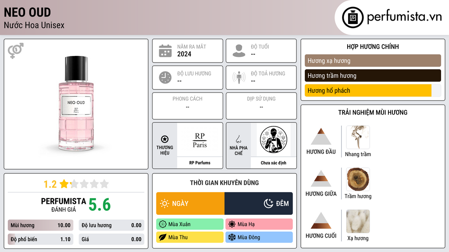
Task: Click the nose icon above Nhà pha chế
Action: pos(238,139)
